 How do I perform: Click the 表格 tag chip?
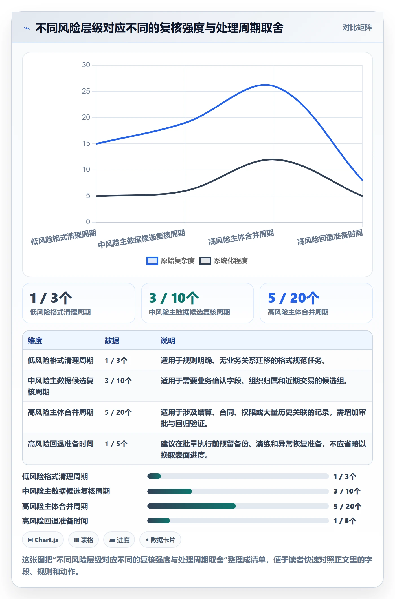click(x=84, y=540)
